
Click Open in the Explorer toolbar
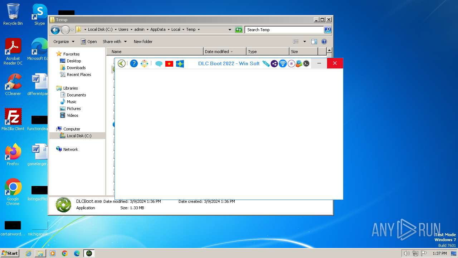tap(89, 42)
